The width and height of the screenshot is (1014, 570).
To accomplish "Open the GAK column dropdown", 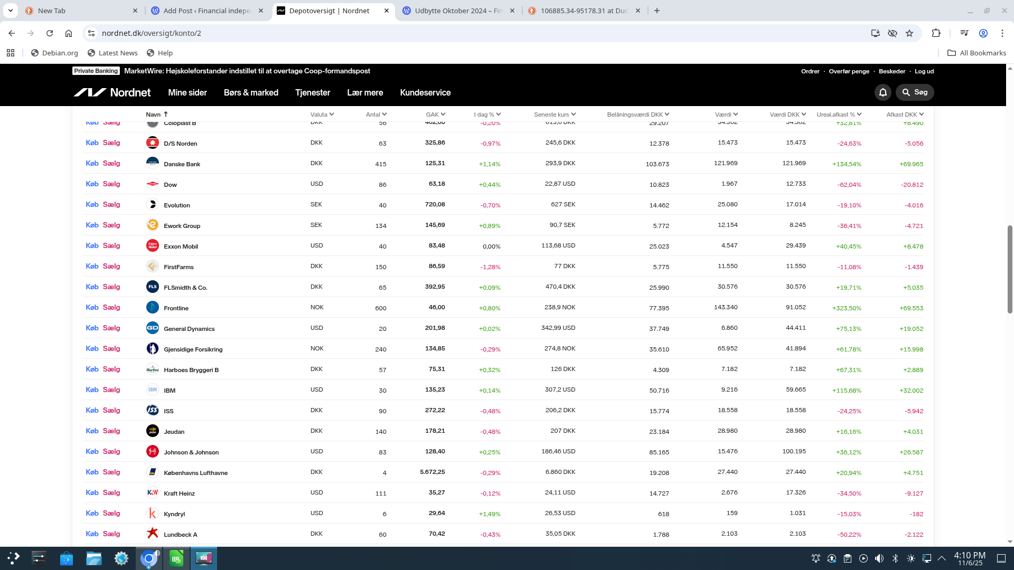I will pyautogui.click(x=436, y=115).
